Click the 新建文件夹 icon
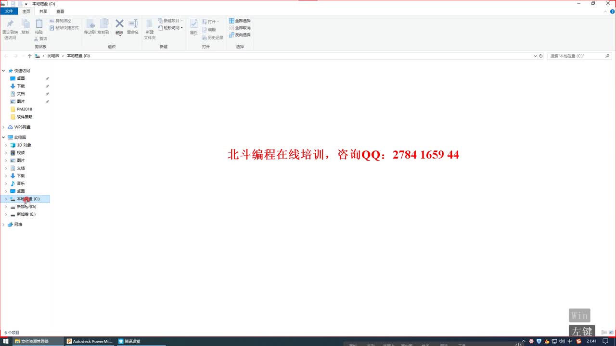616x346 pixels. 150,24
